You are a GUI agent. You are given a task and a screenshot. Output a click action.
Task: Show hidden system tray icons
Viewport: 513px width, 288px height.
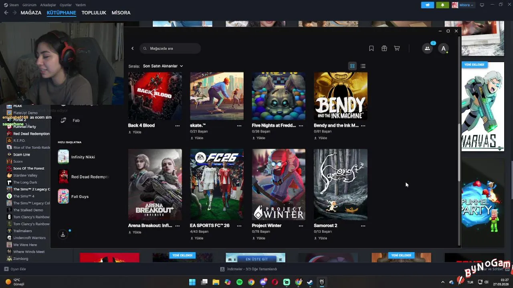pos(442,282)
